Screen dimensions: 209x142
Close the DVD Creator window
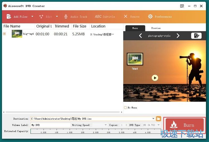coord(201,6)
